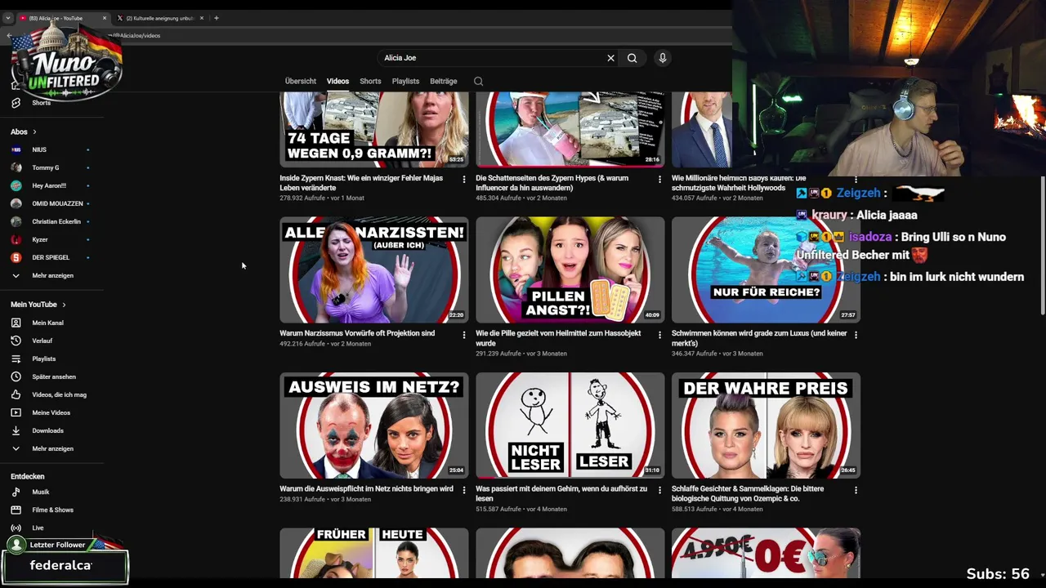Open the NIUS subscription channel
1046x588 pixels.
tap(39, 149)
